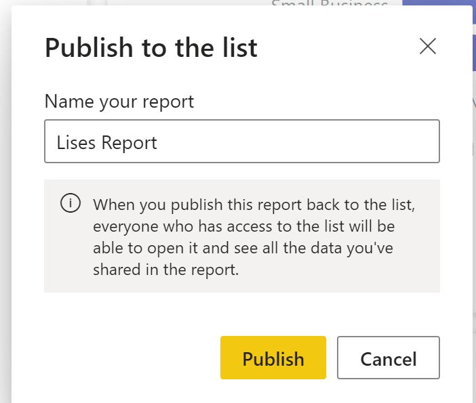Click dimmed background left of the dialog
The height and width of the screenshot is (403, 476).
click(x=5, y=203)
